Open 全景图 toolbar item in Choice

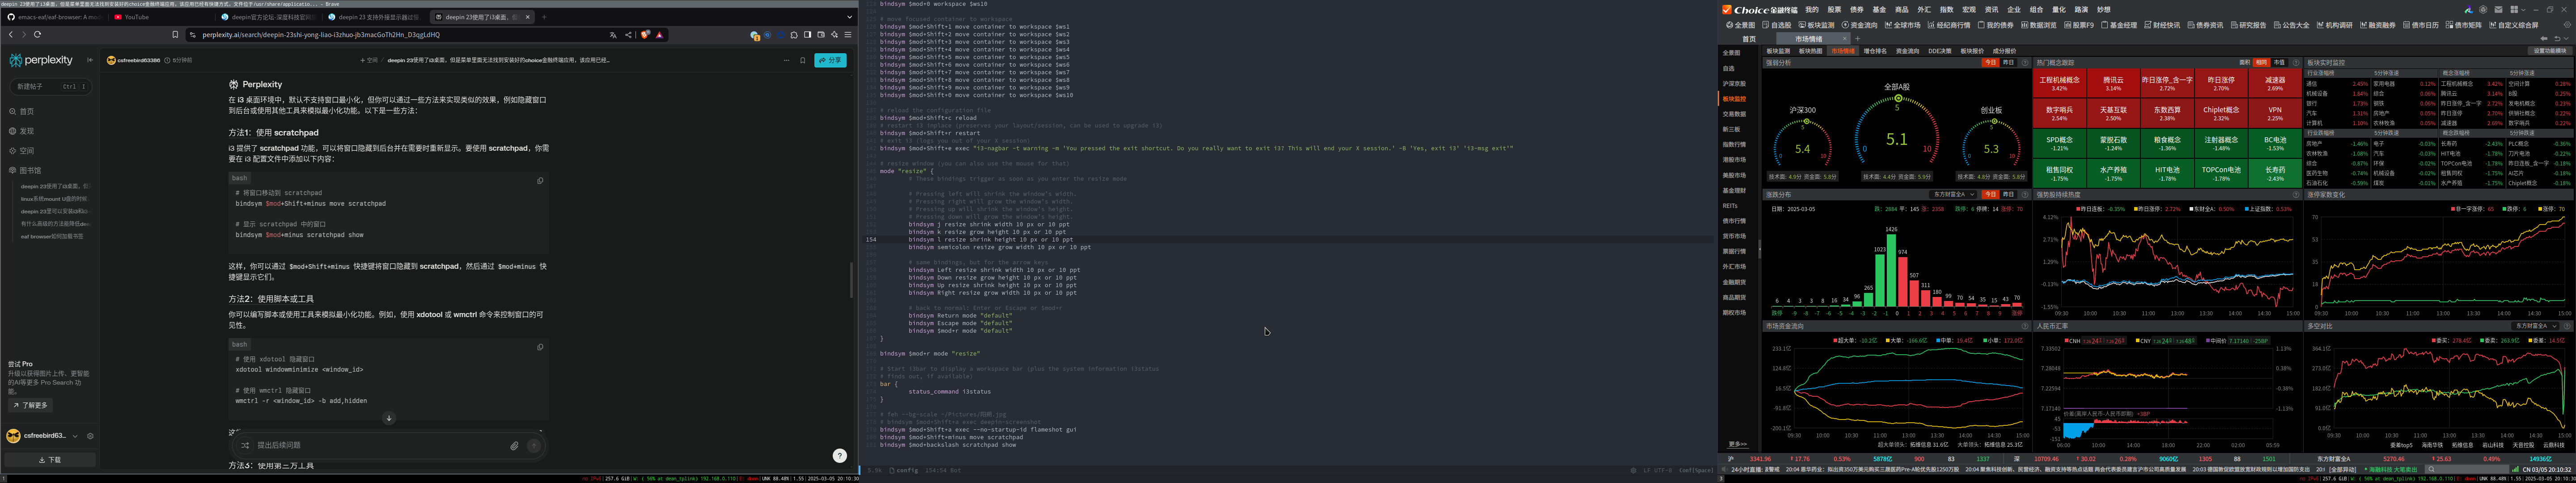(x=1740, y=25)
